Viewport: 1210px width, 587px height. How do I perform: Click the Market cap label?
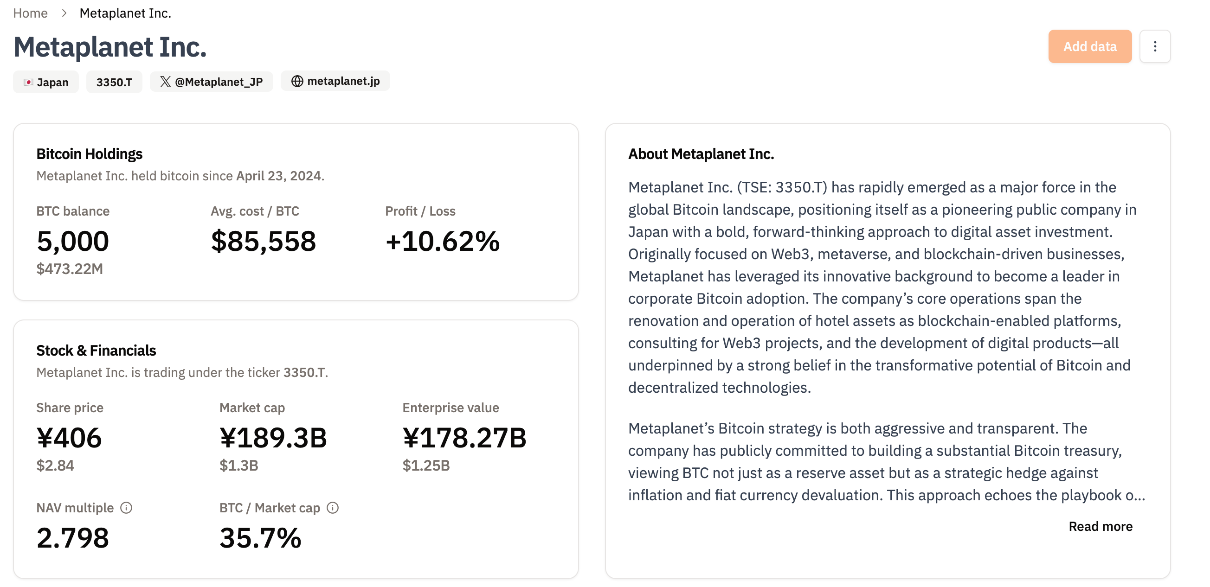[x=252, y=408]
